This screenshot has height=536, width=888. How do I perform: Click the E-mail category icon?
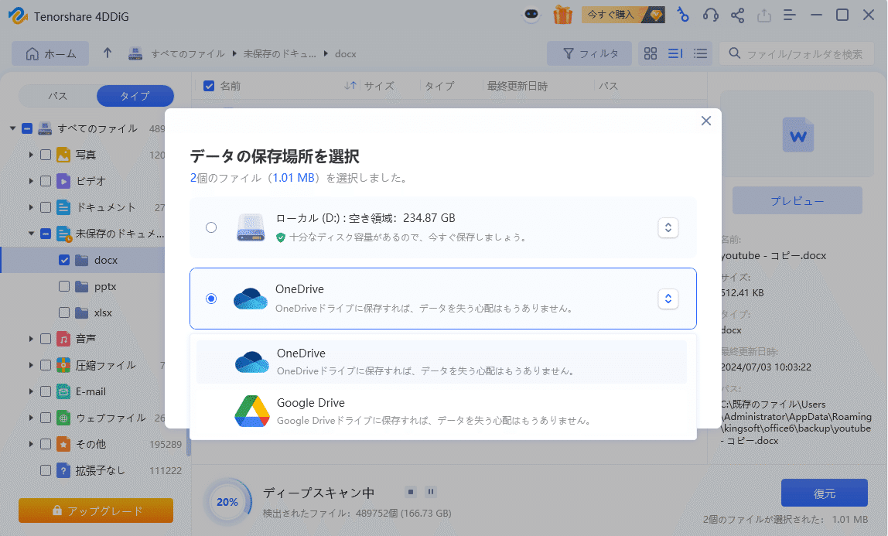[63, 391]
